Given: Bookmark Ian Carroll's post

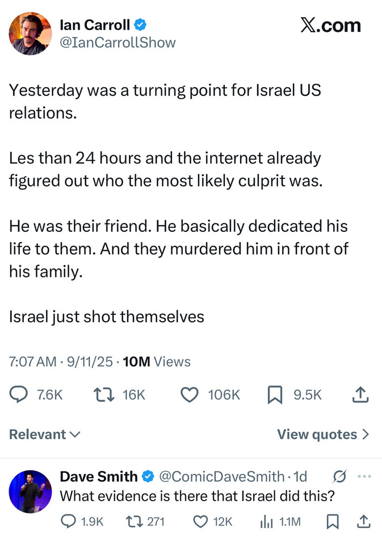Looking at the screenshot, I should [x=275, y=394].
